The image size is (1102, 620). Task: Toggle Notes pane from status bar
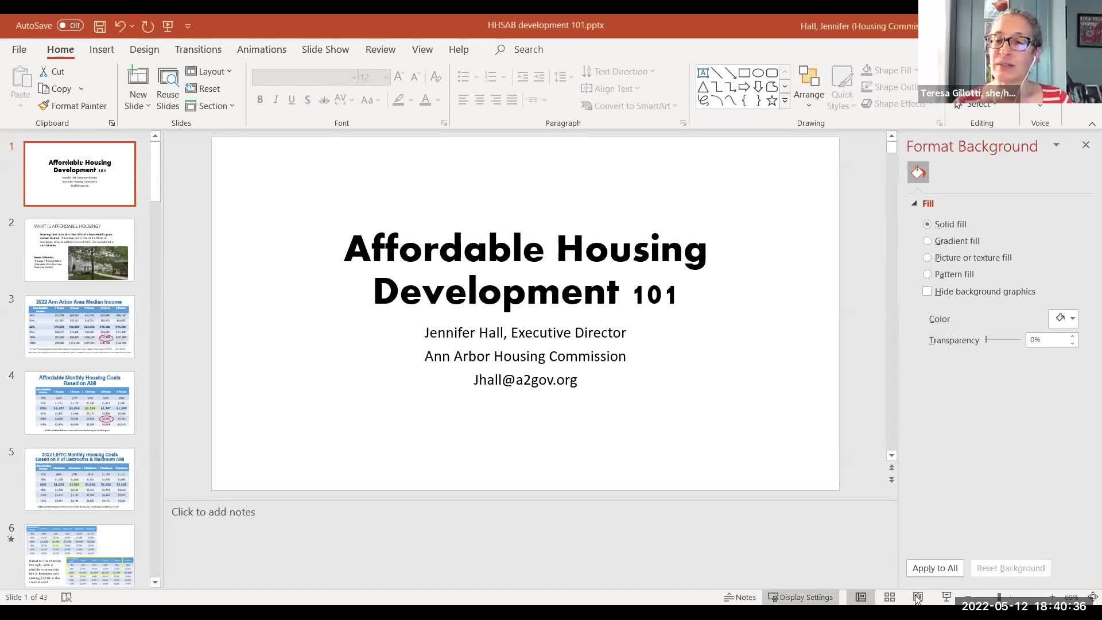tap(740, 597)
